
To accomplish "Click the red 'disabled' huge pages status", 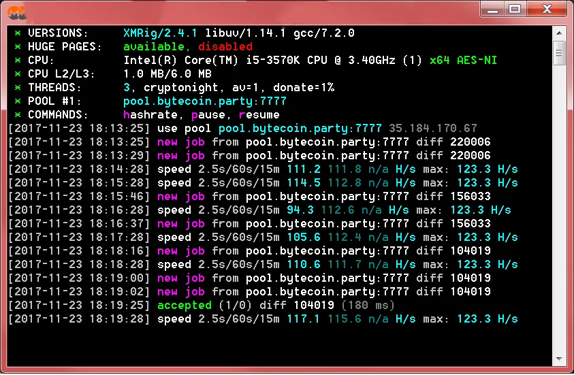I will (x=225, y=47).
